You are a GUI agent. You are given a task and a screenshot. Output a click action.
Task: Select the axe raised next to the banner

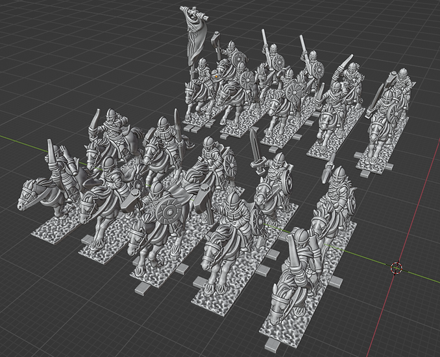click(x=217, y=45)
